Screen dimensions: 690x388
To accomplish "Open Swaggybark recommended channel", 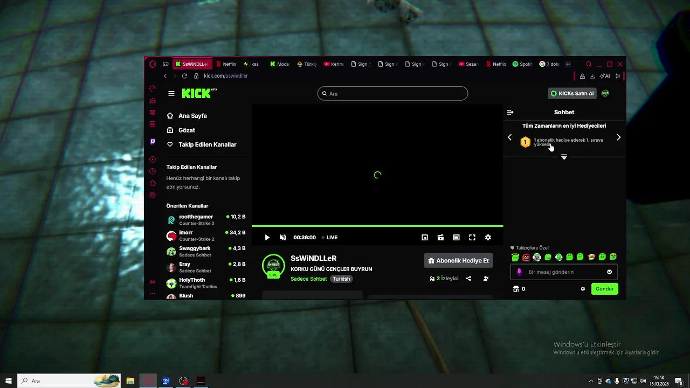I will tap(206, 252).
